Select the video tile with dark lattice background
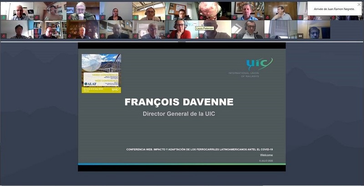Screen dimensions: 364x186 (x=83, y=29)
